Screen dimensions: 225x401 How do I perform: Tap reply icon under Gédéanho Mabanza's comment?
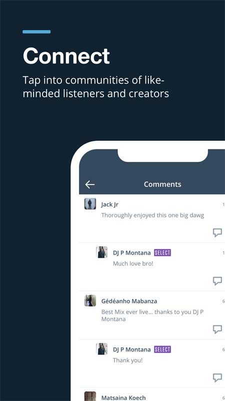[217, 329]
